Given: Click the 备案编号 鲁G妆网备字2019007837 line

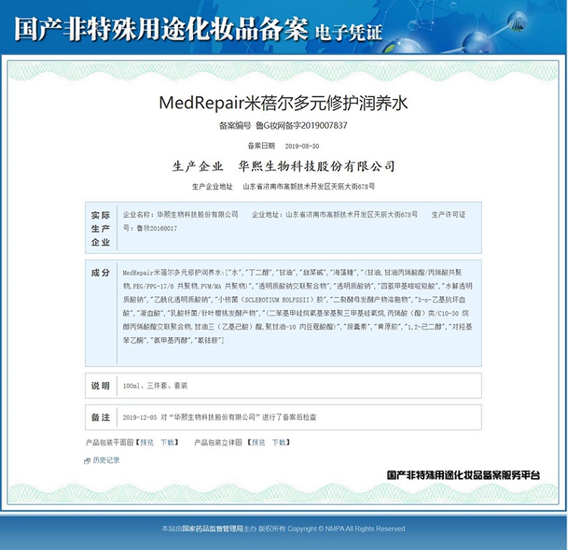Looking at the screenshot, I should 283,125.
